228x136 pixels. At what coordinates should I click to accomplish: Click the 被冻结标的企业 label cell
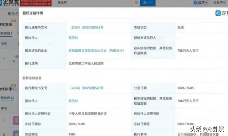click(x=45, y=51)
